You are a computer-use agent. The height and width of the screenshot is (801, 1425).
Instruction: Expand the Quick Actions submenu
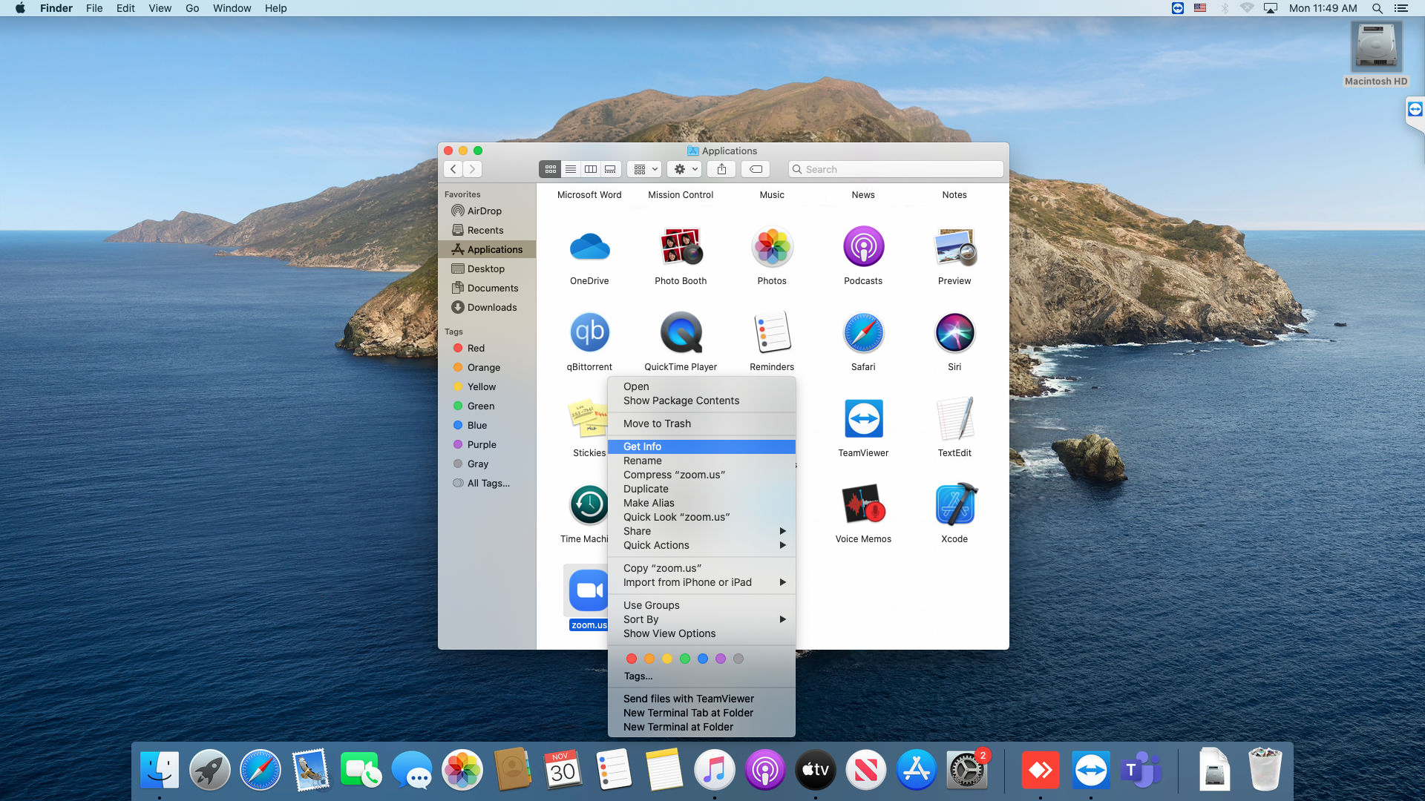701,545
